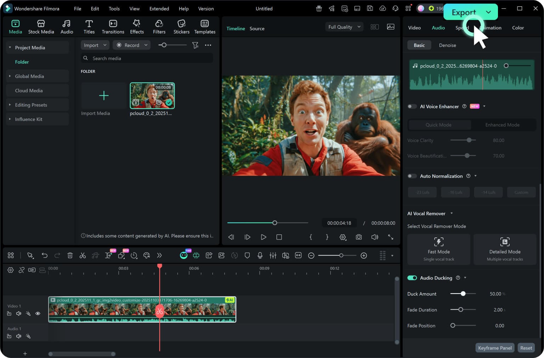Image resolution: width=544 pixels, height=358 pixels.
Task: Open the Transitions library
Action: (113, 27)
